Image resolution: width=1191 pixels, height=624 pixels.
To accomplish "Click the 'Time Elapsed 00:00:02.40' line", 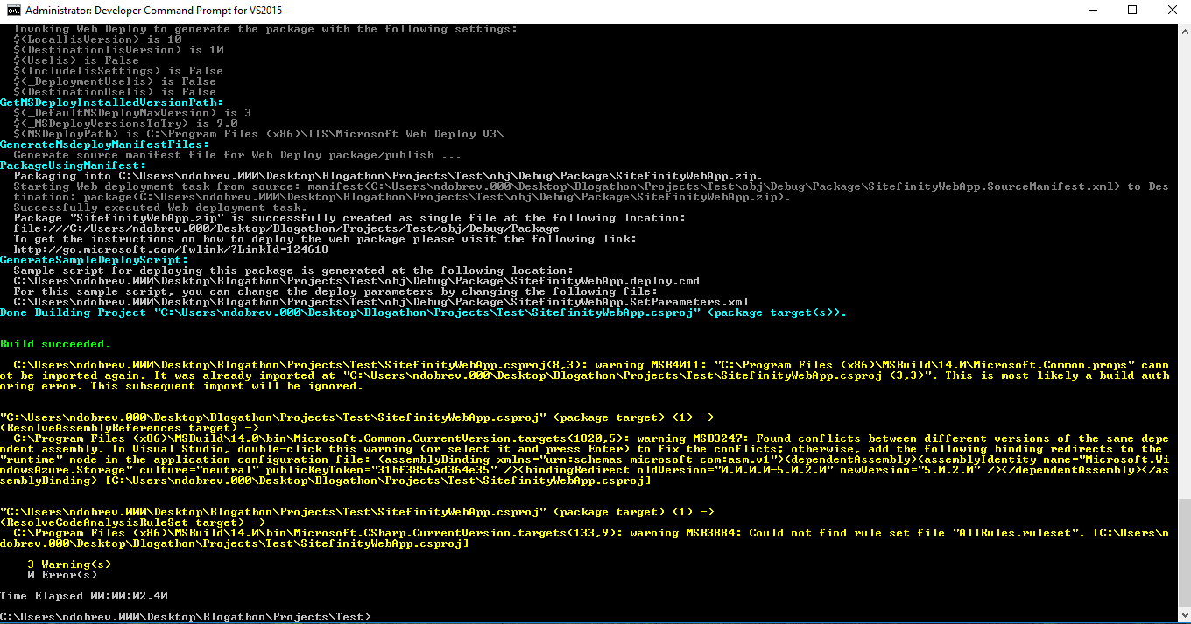I will tap(84, 596).
